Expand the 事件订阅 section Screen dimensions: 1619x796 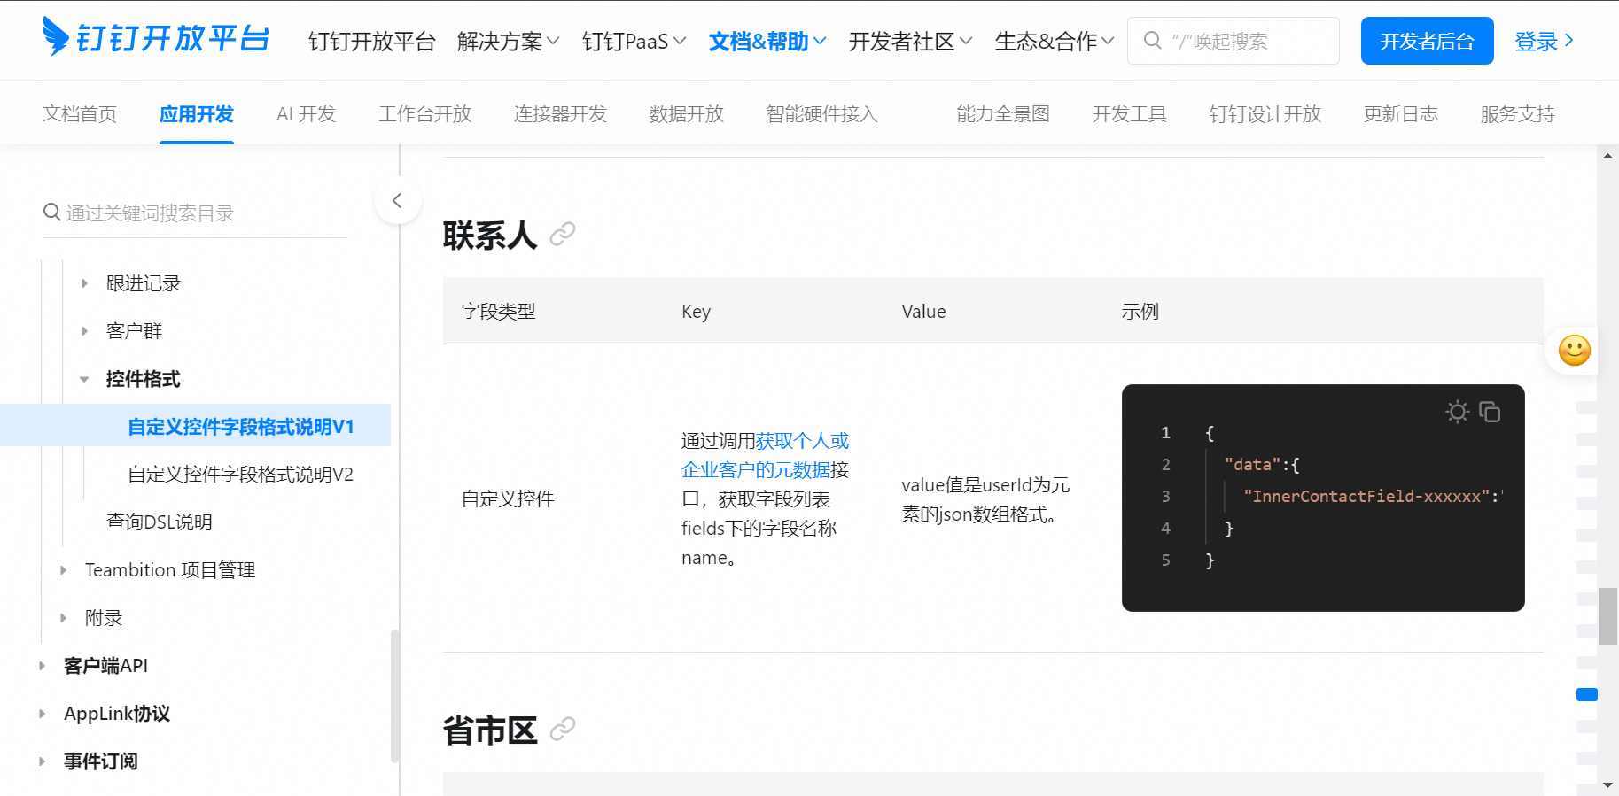tap(42, 761)
